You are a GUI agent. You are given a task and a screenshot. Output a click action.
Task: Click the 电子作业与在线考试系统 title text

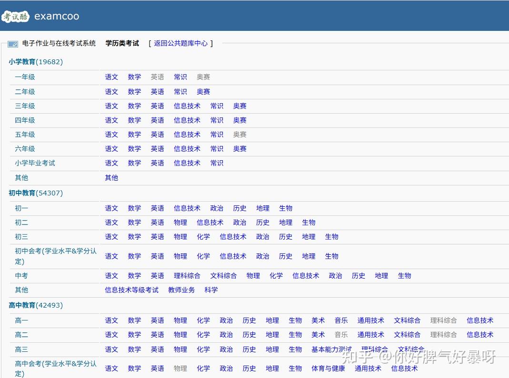tap(59, 43)
